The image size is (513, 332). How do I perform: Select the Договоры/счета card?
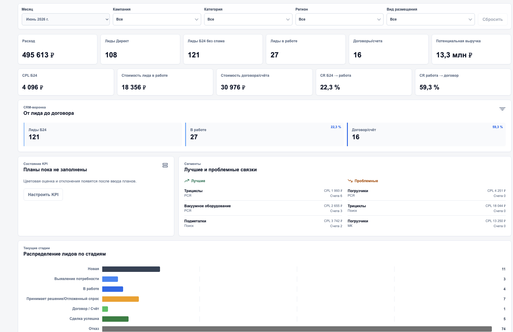(x=389, y=49)
